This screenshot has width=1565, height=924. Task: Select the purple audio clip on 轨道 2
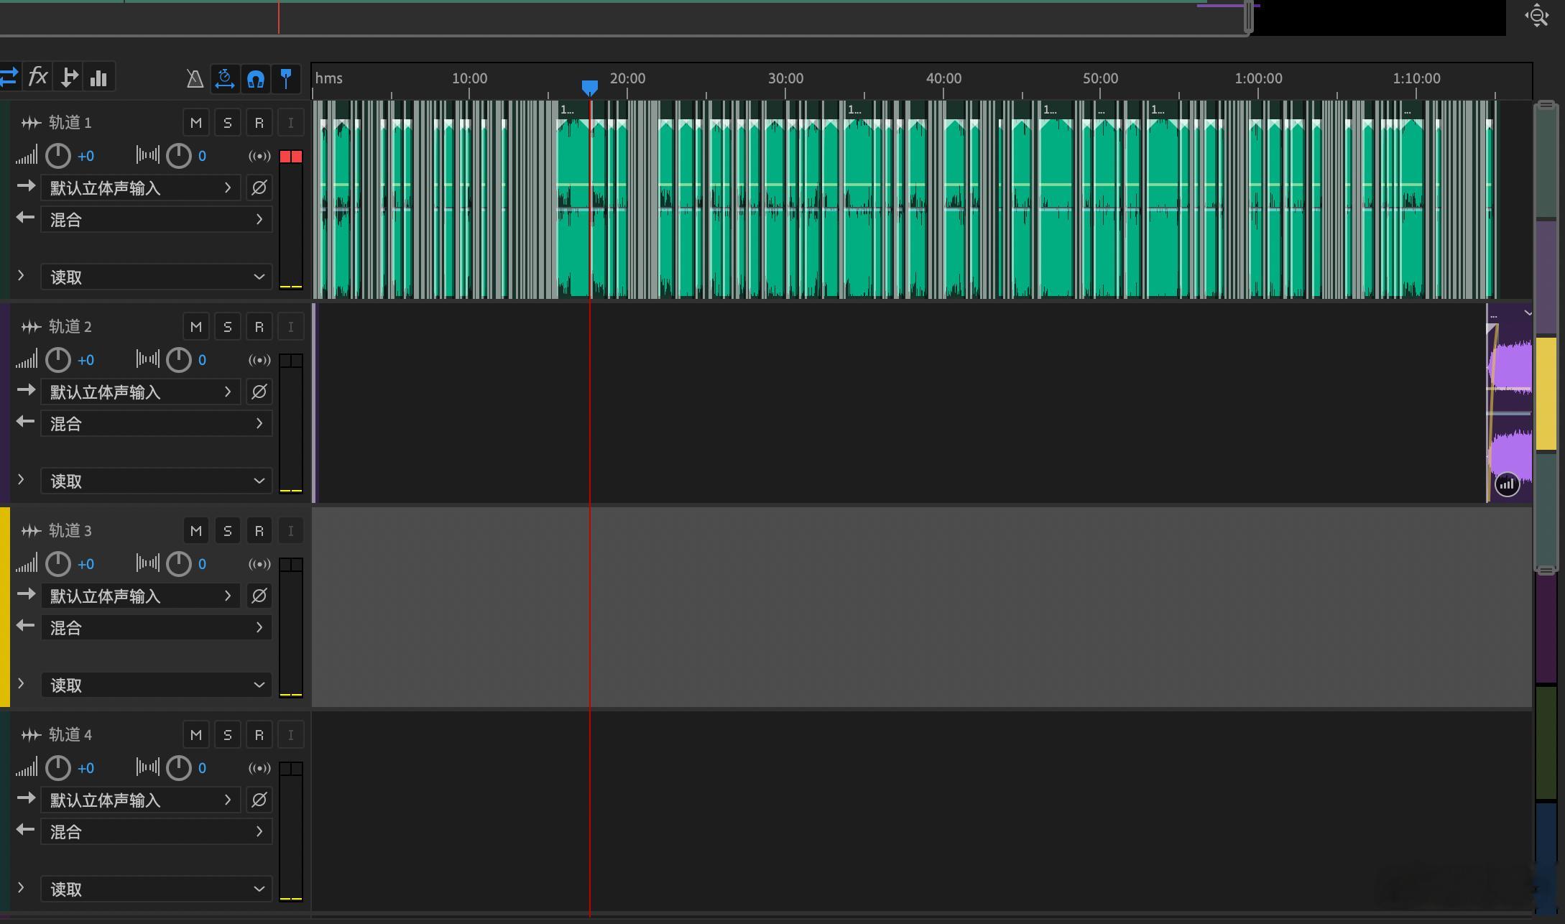[x=1509, y=403]
